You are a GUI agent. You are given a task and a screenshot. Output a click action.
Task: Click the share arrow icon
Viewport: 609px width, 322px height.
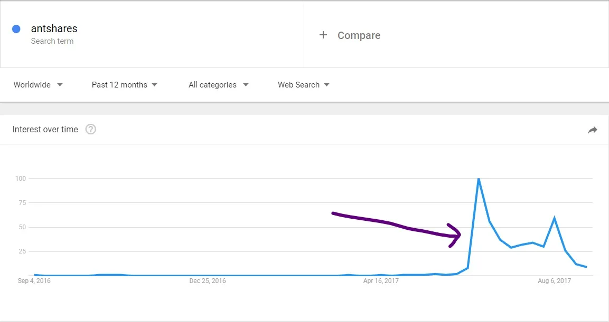(592, 130)
